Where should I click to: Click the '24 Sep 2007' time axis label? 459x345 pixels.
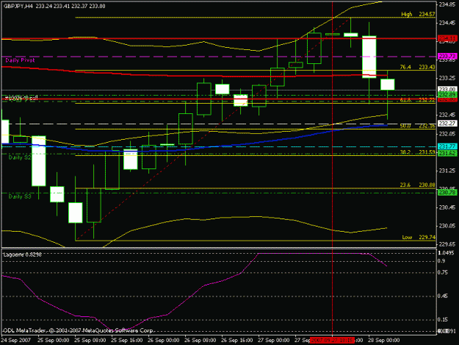pyautogui.click(x=16, y=341)
